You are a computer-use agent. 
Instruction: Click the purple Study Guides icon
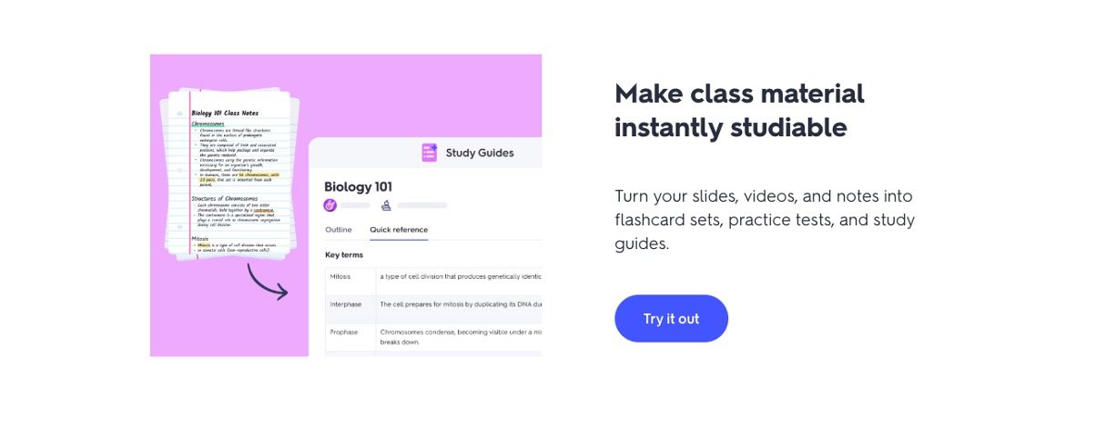tap(430, 153)
